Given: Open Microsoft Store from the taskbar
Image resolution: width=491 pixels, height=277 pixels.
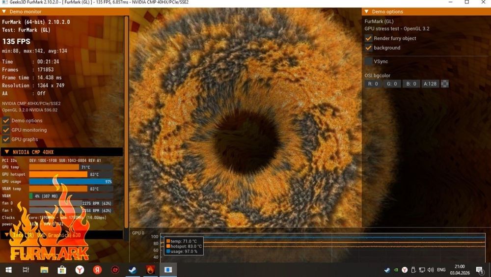Looking at the screenshot, I should (x=62, y=270).
